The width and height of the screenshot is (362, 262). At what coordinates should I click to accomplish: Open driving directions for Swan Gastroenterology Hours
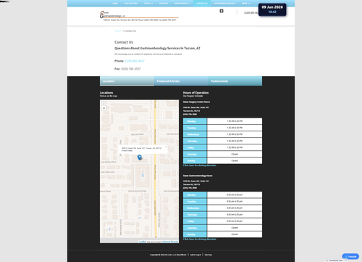click(200, 240)
